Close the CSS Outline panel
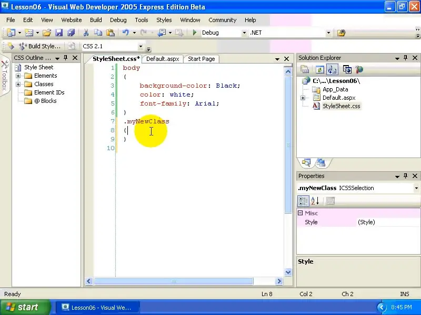 (75, 58)
